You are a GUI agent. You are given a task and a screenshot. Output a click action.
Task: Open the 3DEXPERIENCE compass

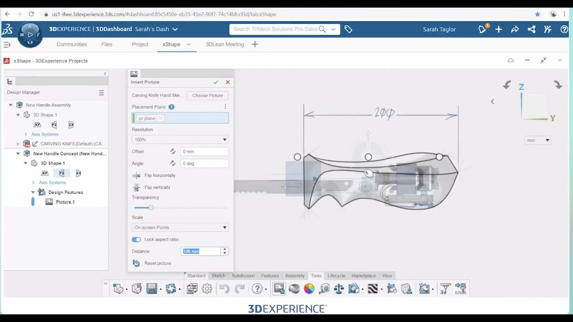click(30, 35)
